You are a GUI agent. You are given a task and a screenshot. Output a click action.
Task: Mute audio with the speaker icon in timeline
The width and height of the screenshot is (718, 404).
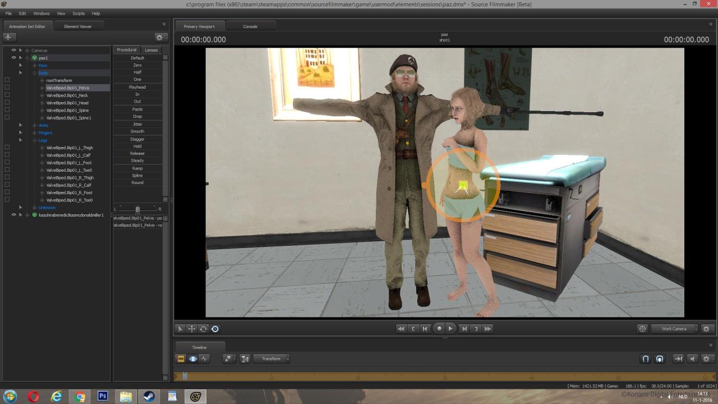point(692,359)
